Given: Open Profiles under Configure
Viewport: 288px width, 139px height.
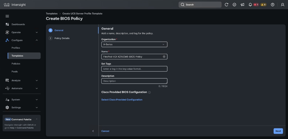Looking at the screenshot, I should pos(16,48).
